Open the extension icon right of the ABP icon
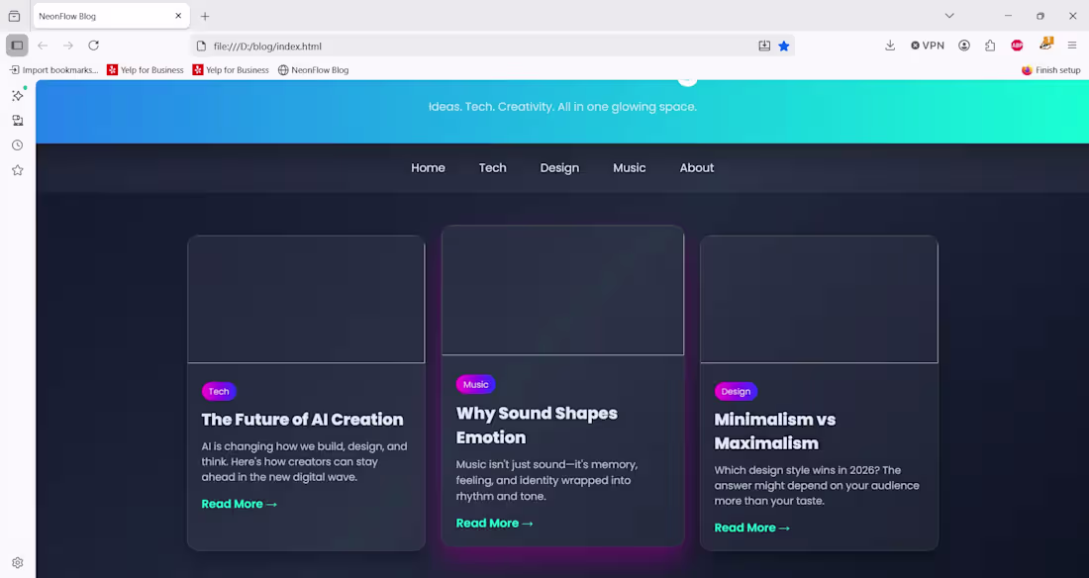This screenshot has height=578, width=1089. tap(1046, 45)
